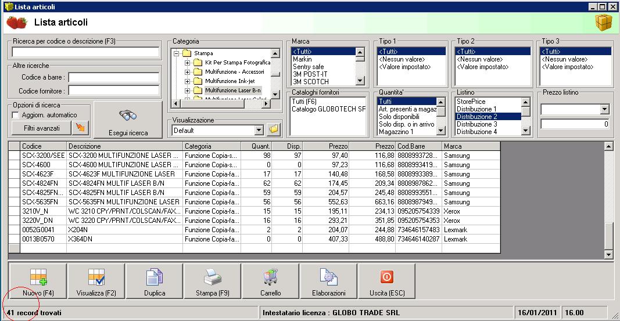Viewport: 620px width, 321px height.
Task: Expand Multifunzione Laser B-n node
Action: [x=188, y=91]
